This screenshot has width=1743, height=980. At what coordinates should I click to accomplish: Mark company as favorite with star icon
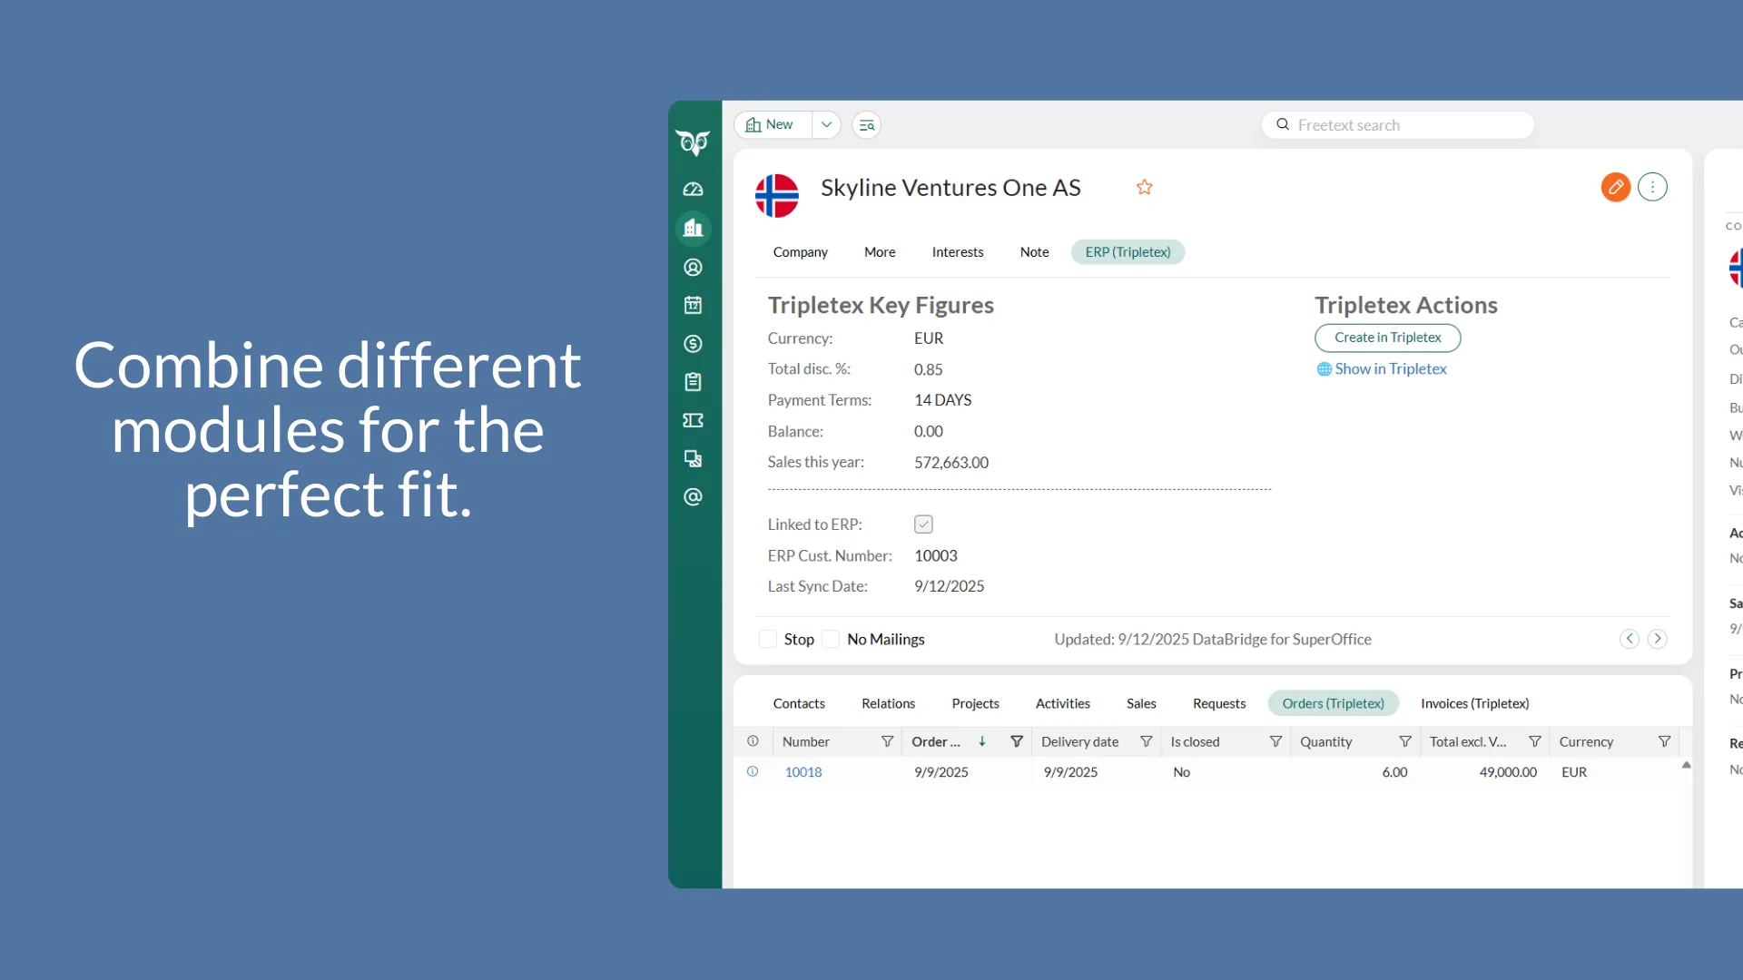pyautogui.click(x=1144, y=187)
